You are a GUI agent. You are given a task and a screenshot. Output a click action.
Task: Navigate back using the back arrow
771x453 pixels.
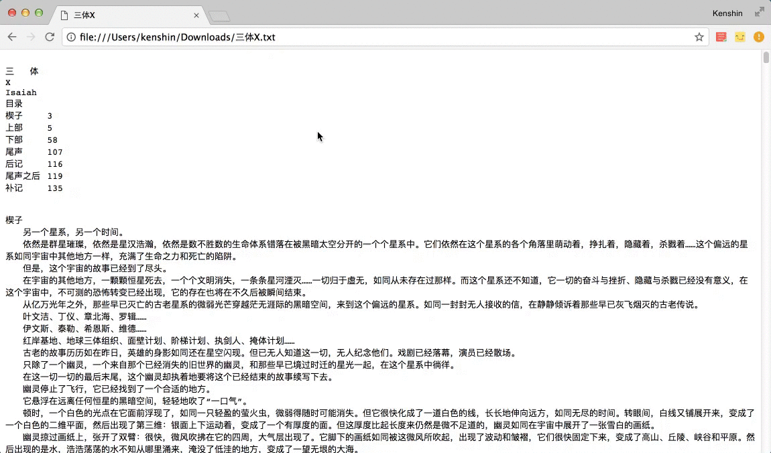click(x=12, y=37)
